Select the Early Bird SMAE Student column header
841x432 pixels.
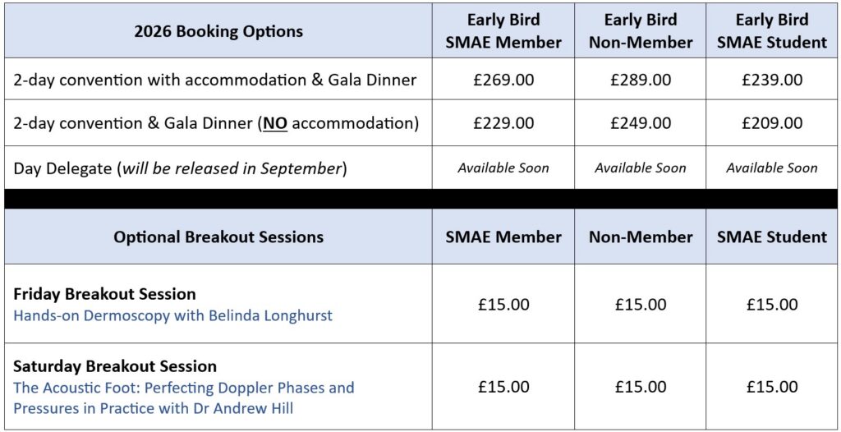tap(772, 31)
